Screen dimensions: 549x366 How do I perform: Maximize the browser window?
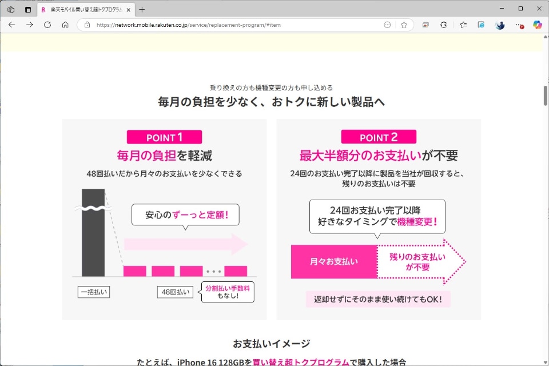(x=520, y=9)
